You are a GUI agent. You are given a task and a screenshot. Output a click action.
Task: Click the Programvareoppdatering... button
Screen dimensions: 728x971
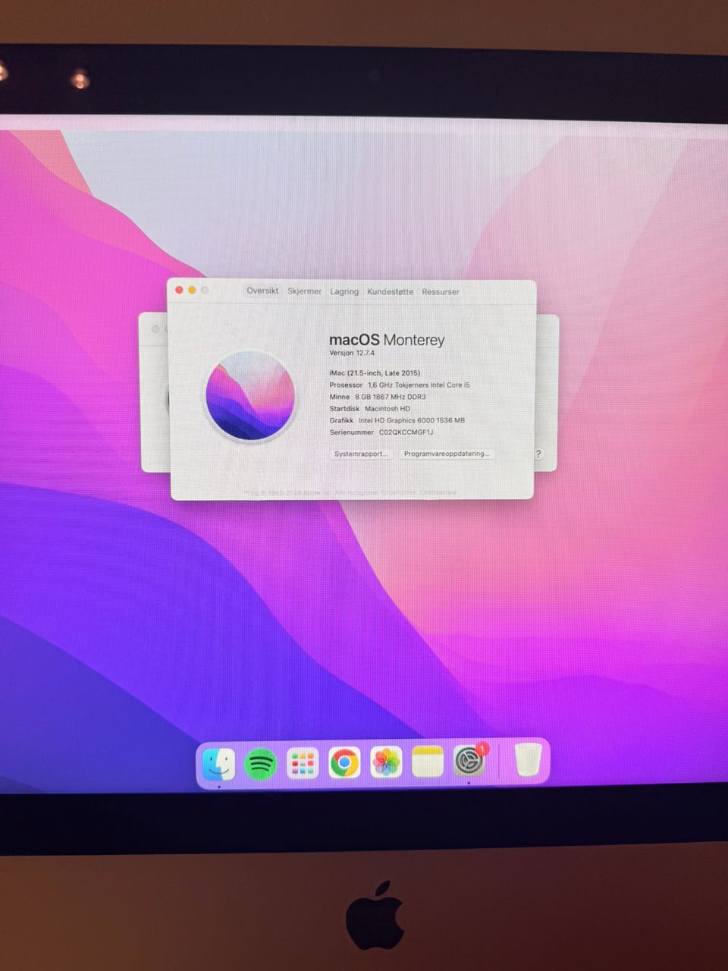pos(447,454)
